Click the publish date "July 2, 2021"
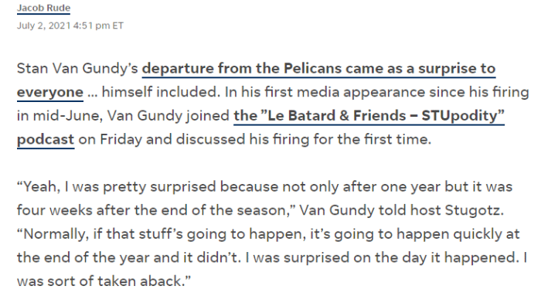The height and width of the screenshot is (303, 541). tap(43, 26)
